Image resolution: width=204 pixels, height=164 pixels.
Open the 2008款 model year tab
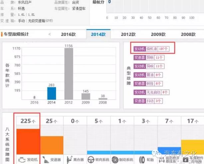click(x=188, y=34)
